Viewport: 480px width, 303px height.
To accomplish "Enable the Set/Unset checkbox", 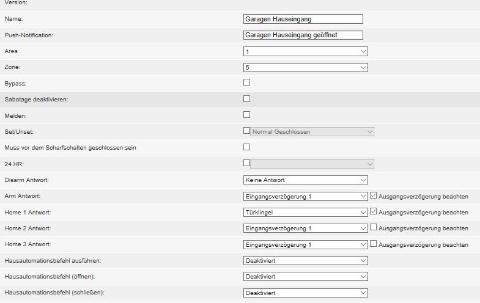I will [x=247, y=131].
